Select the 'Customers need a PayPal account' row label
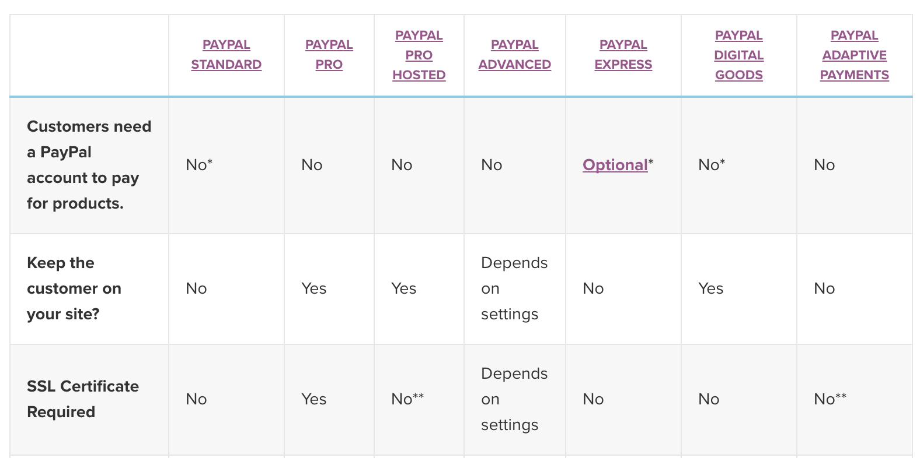The width and height of the screenshot is (920, 458). 89,165
